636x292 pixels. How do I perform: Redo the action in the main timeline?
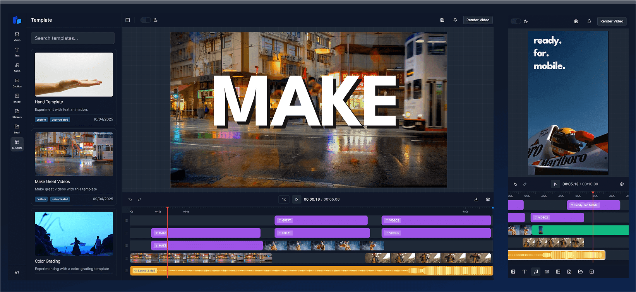click(x=139, y=200)
